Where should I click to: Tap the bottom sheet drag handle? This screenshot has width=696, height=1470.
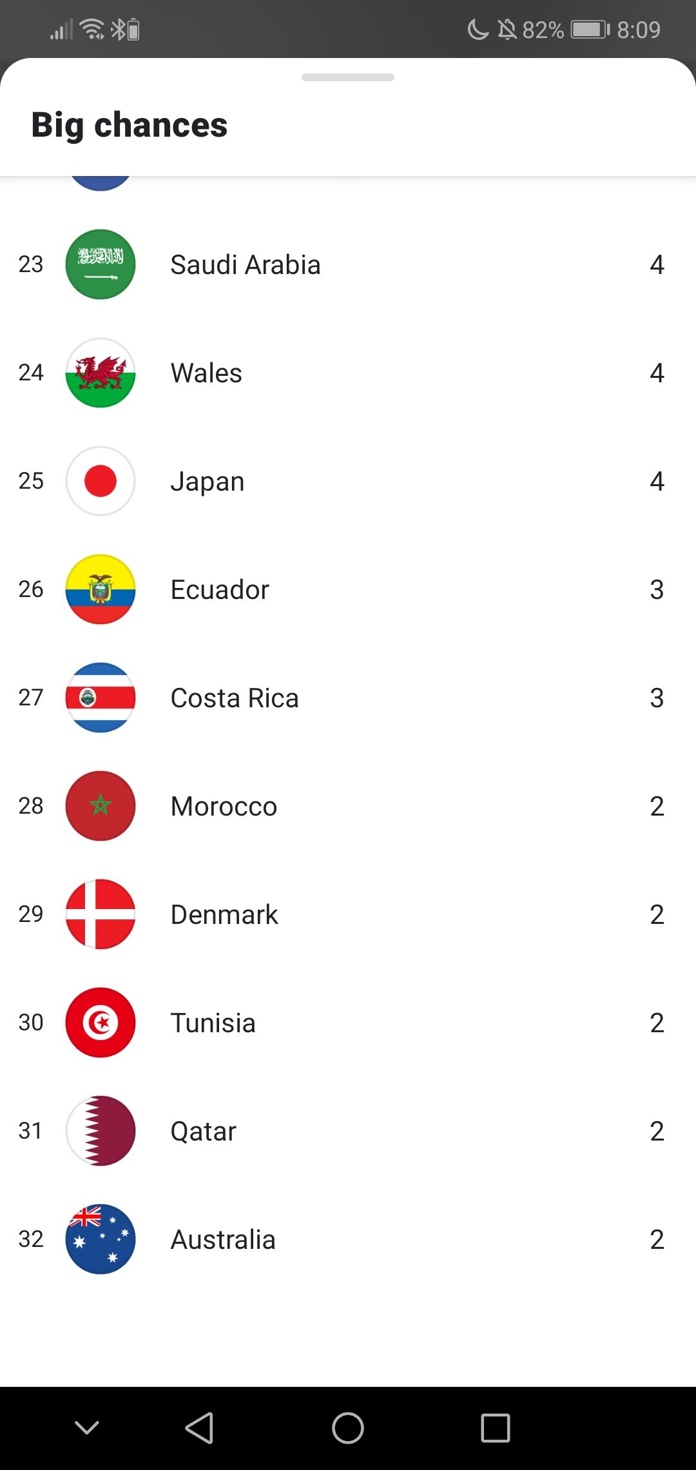coord(348,77)
